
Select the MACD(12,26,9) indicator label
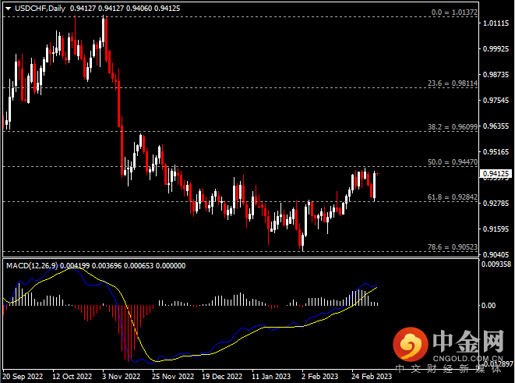[32, 266]
